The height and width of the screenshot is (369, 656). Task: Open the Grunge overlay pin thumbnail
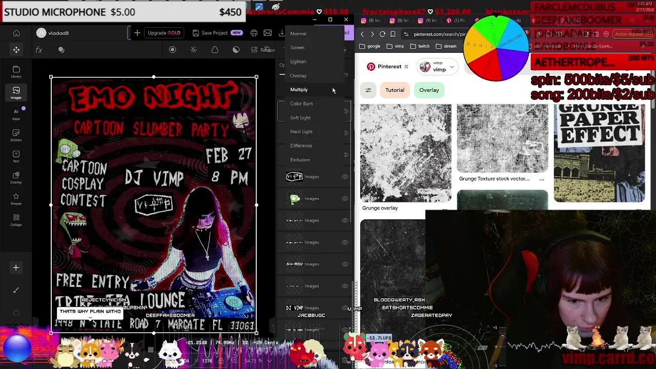405,153
